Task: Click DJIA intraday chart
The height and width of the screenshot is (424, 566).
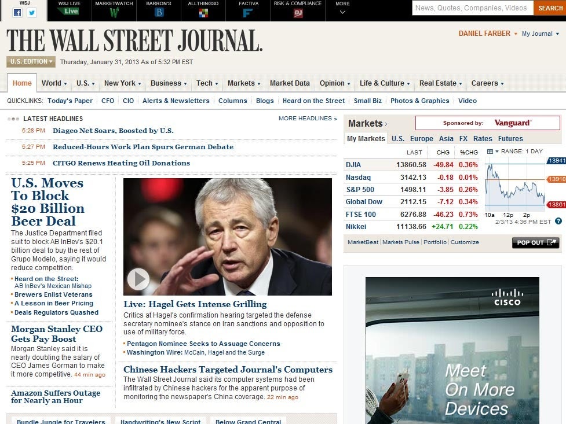Action: [515, 185]
